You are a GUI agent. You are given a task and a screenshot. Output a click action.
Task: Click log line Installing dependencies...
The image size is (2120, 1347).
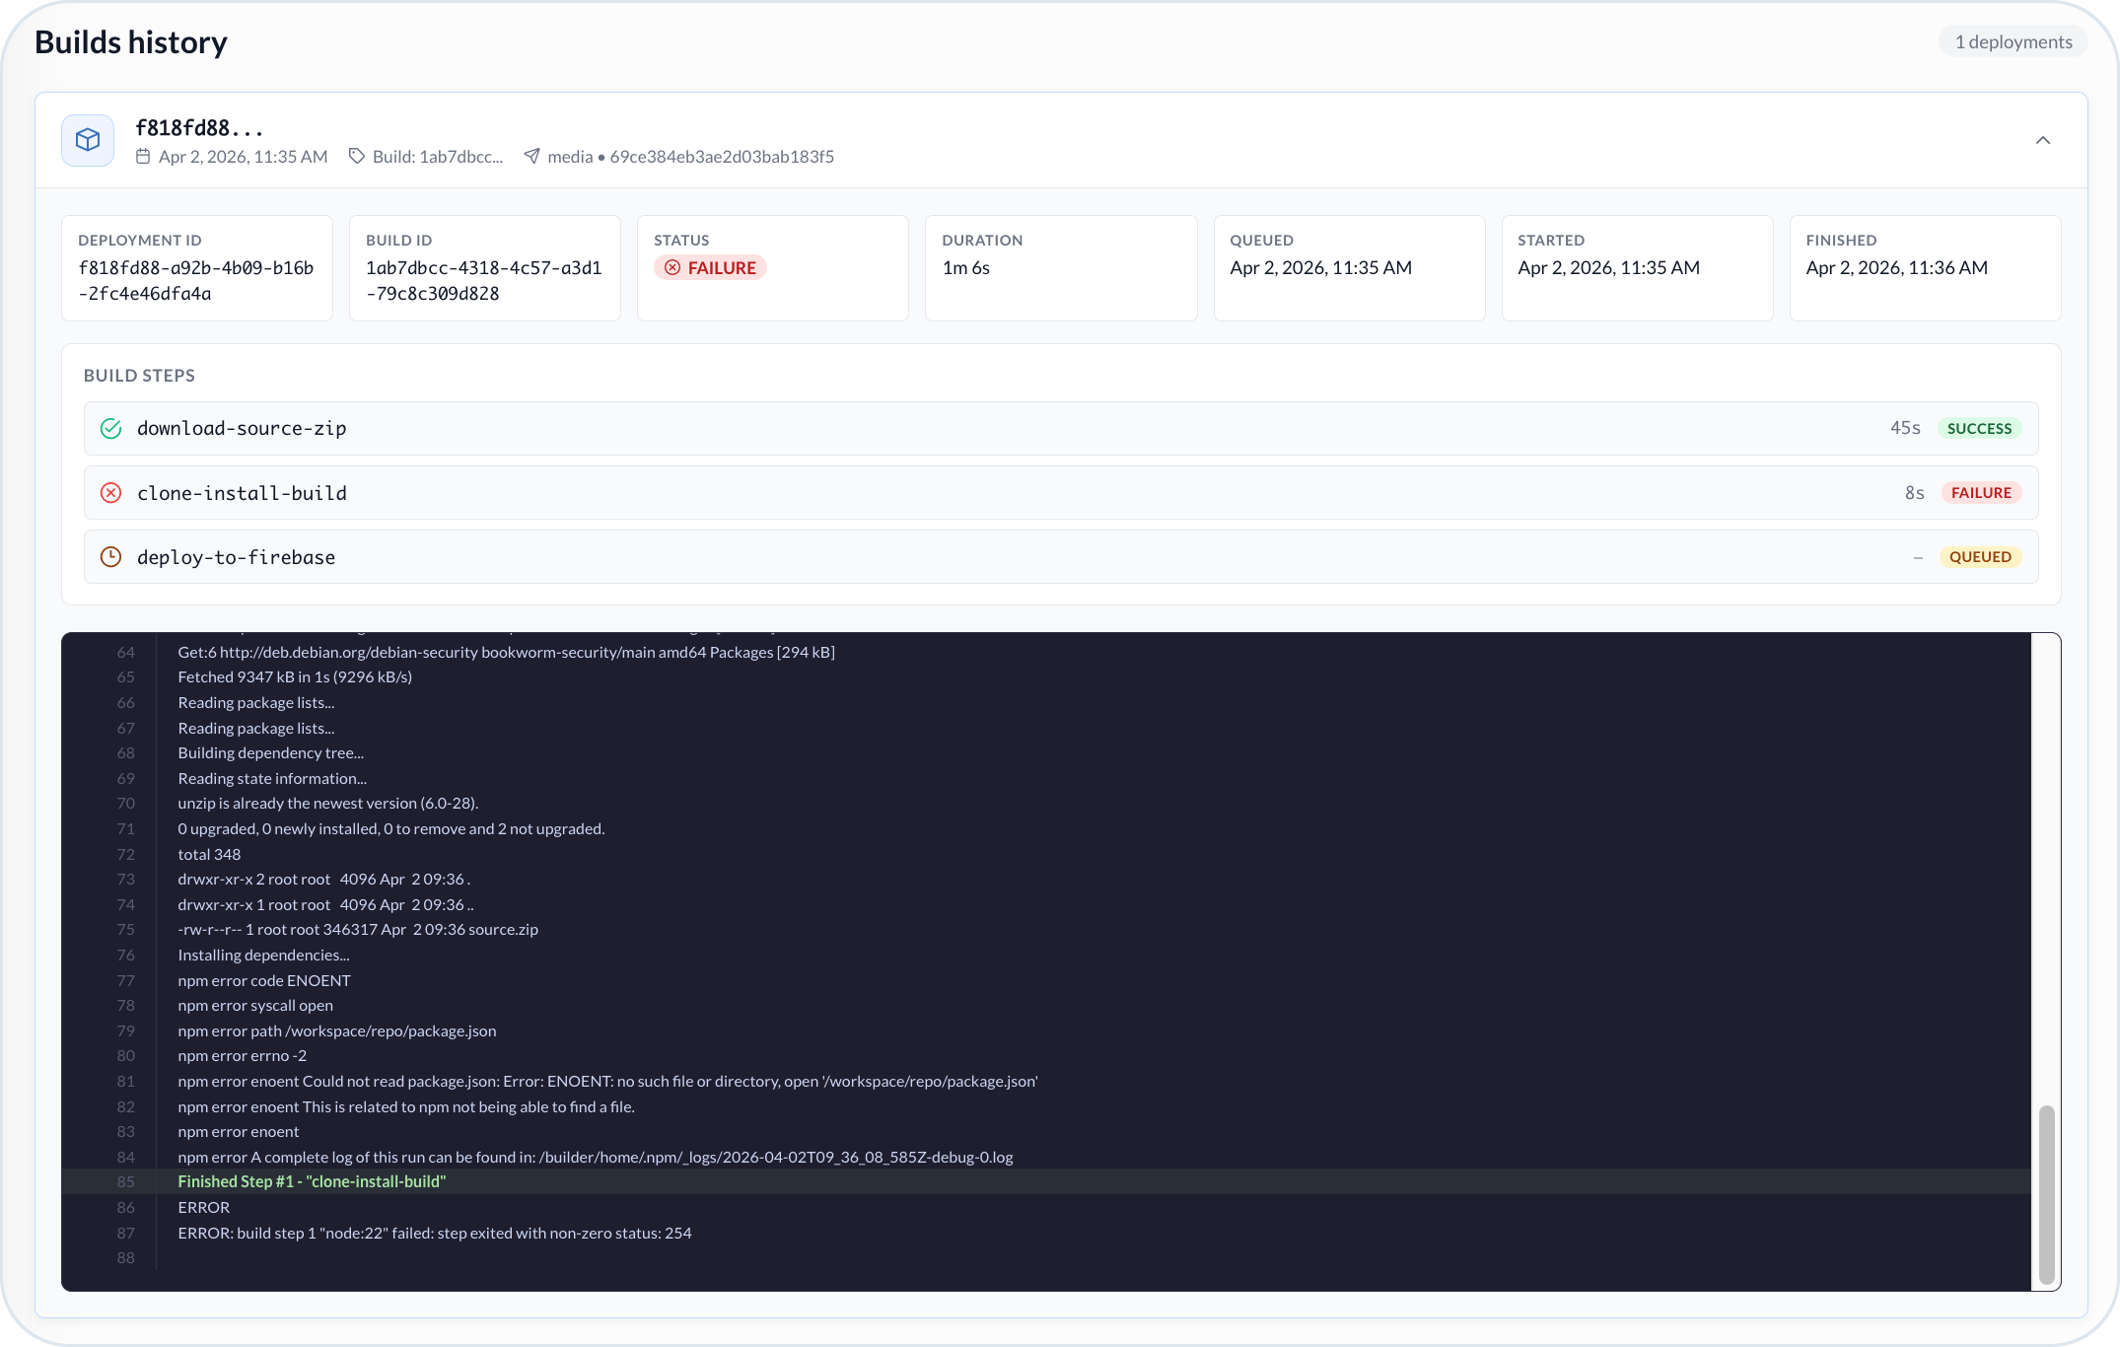(x=263, y=955)
